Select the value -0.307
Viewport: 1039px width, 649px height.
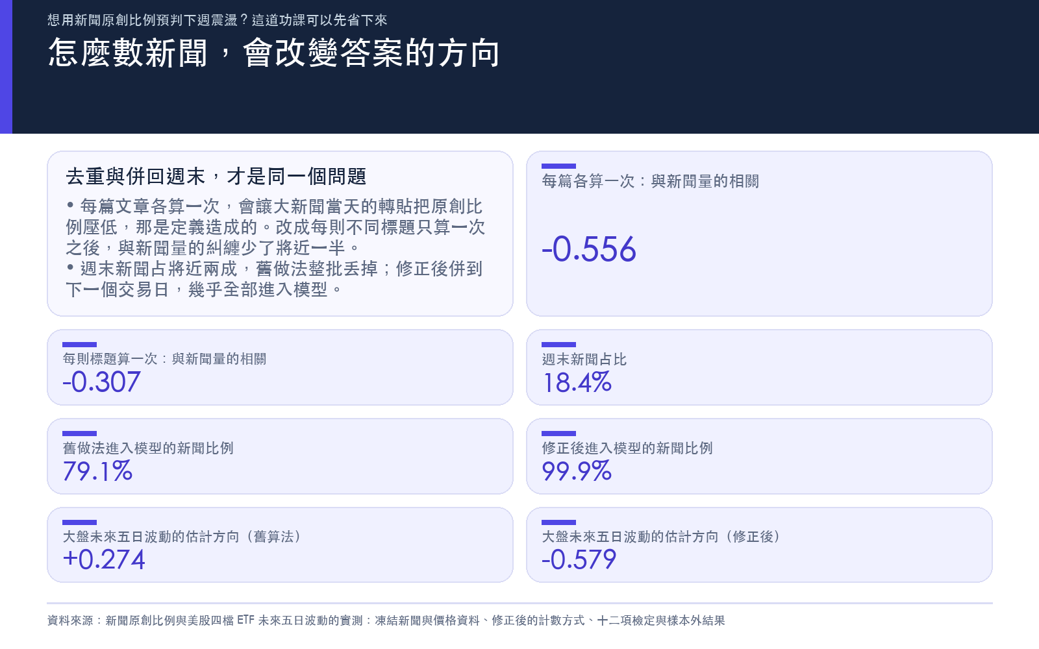[x=101, y=382]
